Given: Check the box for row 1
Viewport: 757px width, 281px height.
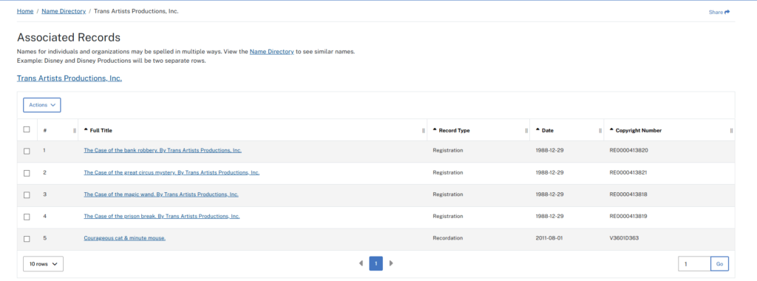Looking at the screenshot, I should tap(27, 151).
